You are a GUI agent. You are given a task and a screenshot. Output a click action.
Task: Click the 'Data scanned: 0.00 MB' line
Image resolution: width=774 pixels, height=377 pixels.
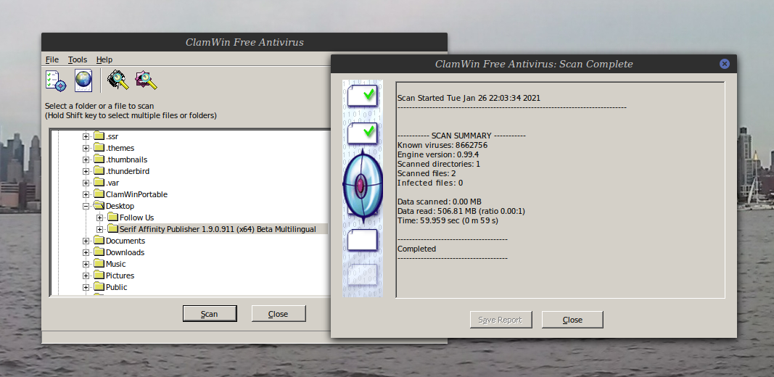pos(440,202)
